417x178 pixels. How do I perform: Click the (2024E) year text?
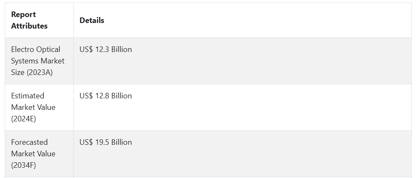[23, 119]
